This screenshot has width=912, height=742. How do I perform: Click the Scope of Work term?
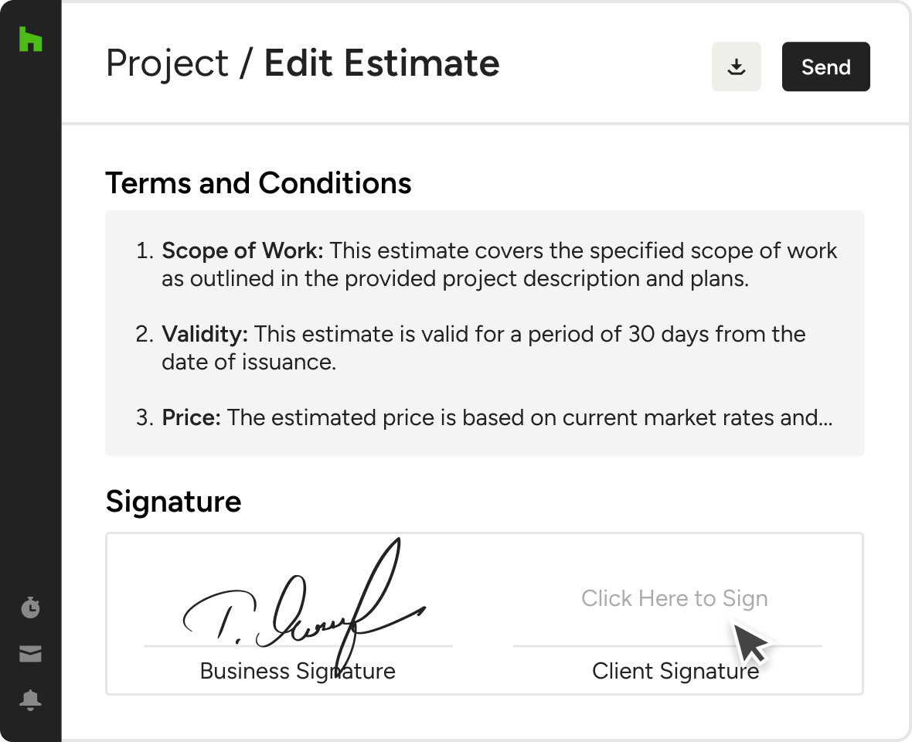click(243, 251)
